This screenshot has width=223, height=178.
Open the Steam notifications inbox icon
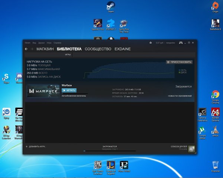point(151,43)
